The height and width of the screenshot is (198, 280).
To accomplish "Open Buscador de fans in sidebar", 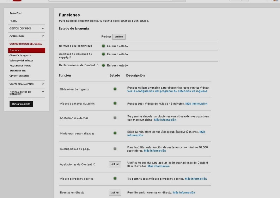I will click(x=18, y=70).
